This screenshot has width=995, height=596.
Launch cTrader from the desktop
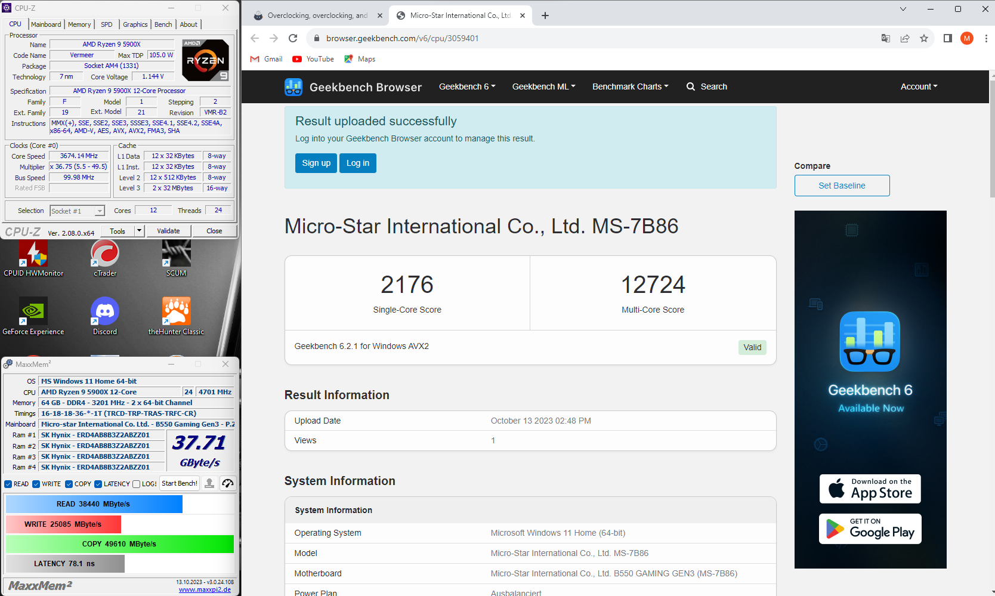click(105, 258)
